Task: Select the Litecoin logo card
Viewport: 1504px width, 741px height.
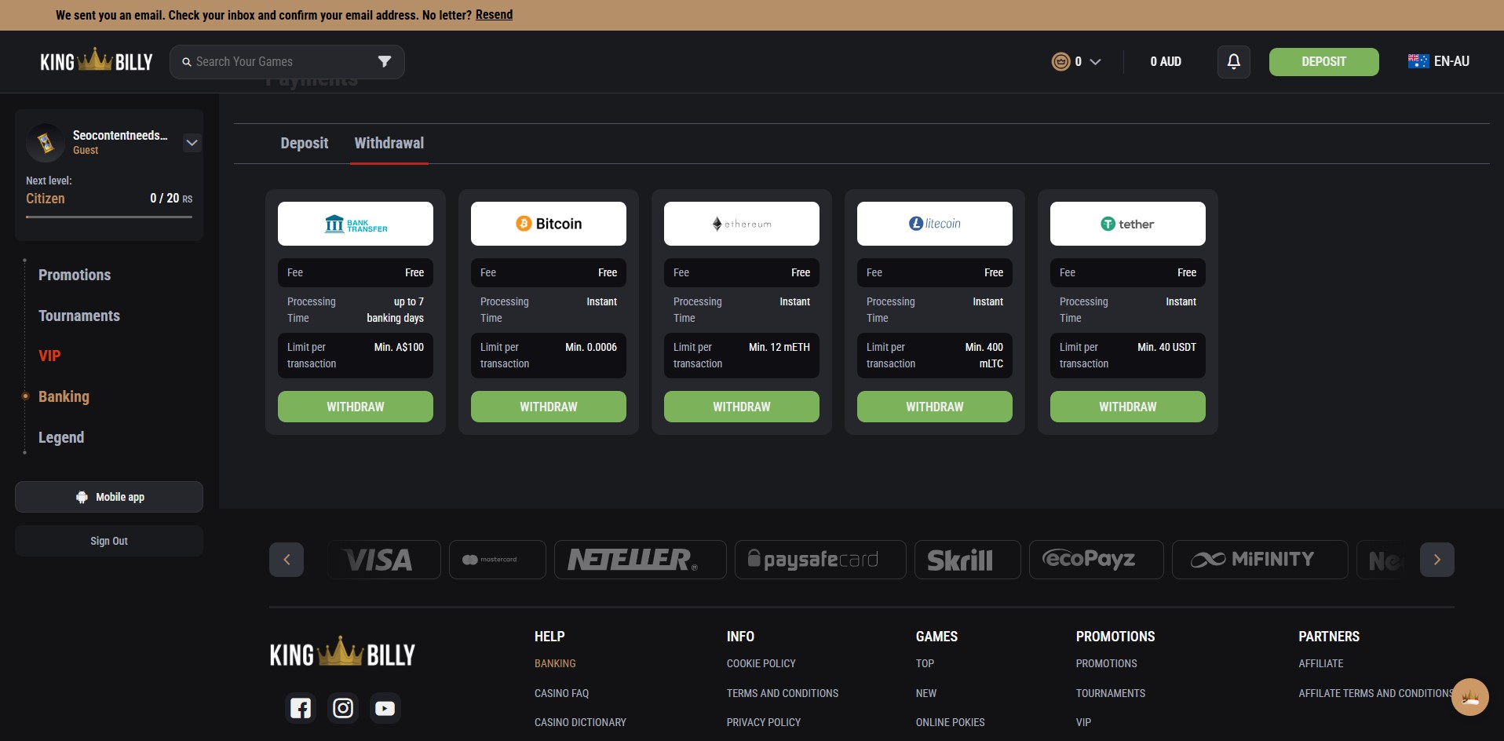Action: point(935,224)
